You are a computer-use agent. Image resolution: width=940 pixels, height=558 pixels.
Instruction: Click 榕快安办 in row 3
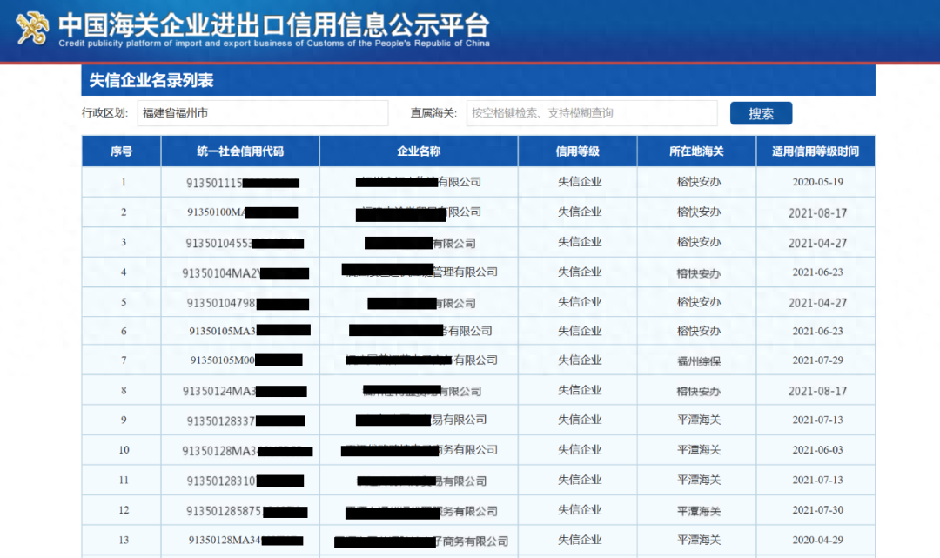[698, 242]
